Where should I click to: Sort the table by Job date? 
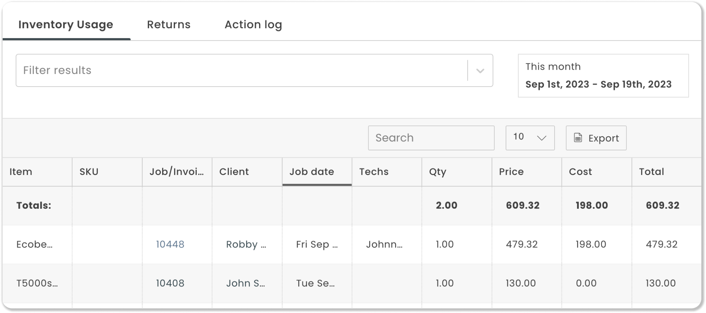(x=312, y=172)
